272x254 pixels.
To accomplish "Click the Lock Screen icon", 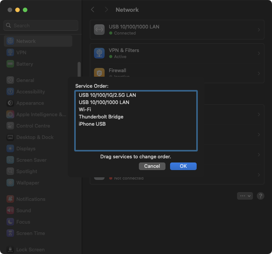I will click(x=10, y=250).
